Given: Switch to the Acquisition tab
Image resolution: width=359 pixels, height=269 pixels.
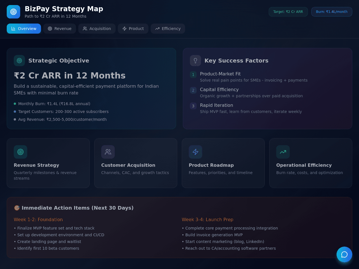Looking at the screenshot, I should [97, 29].
